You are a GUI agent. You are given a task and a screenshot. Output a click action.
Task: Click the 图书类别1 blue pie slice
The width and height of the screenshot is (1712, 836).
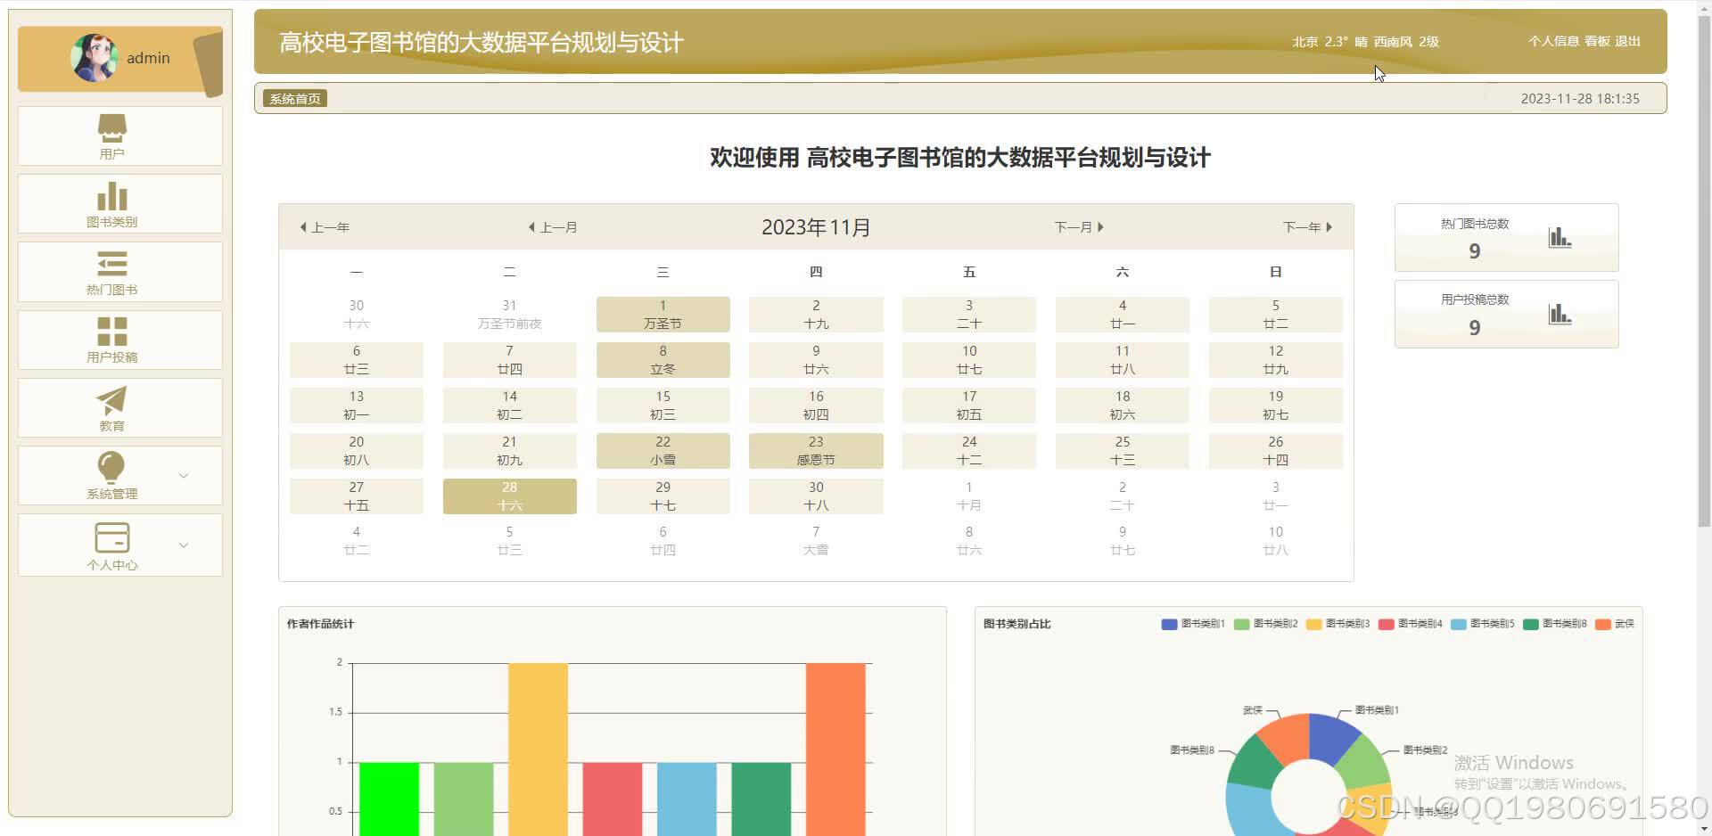(1332, 738)
